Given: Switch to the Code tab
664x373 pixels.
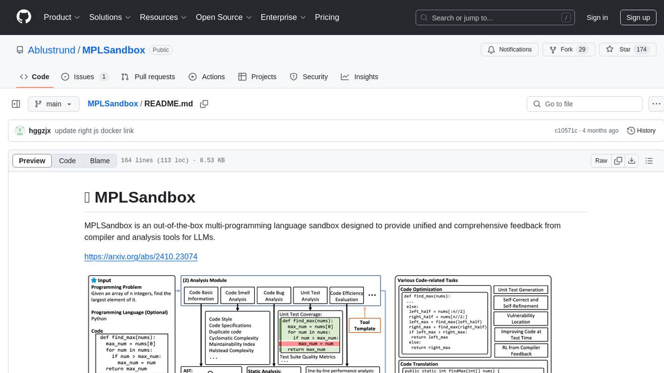Looking at the screenshot, I should (35, 77).
